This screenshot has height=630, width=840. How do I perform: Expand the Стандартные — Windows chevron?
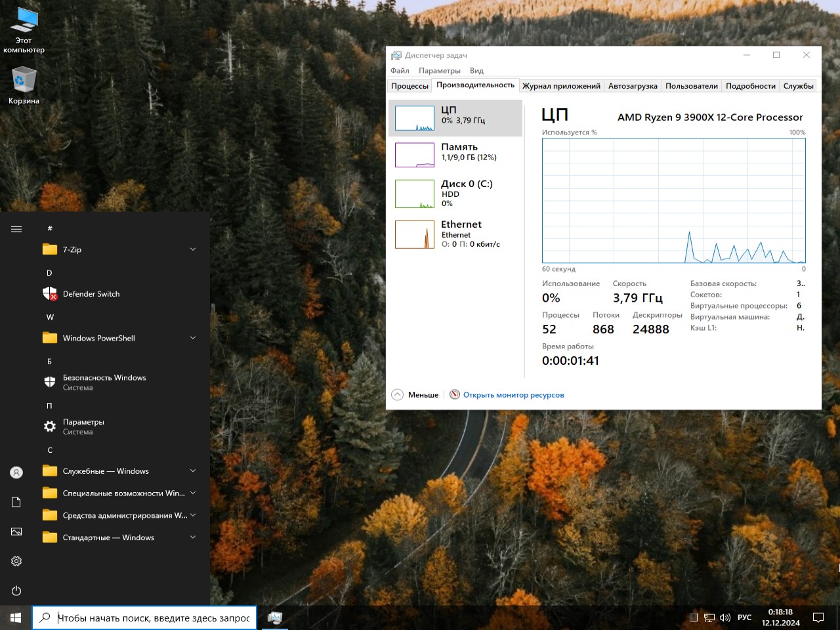click(193, 537)
